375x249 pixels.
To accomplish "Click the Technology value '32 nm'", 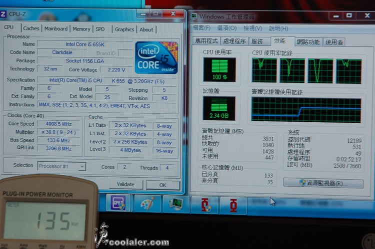I will click(50, 69).
